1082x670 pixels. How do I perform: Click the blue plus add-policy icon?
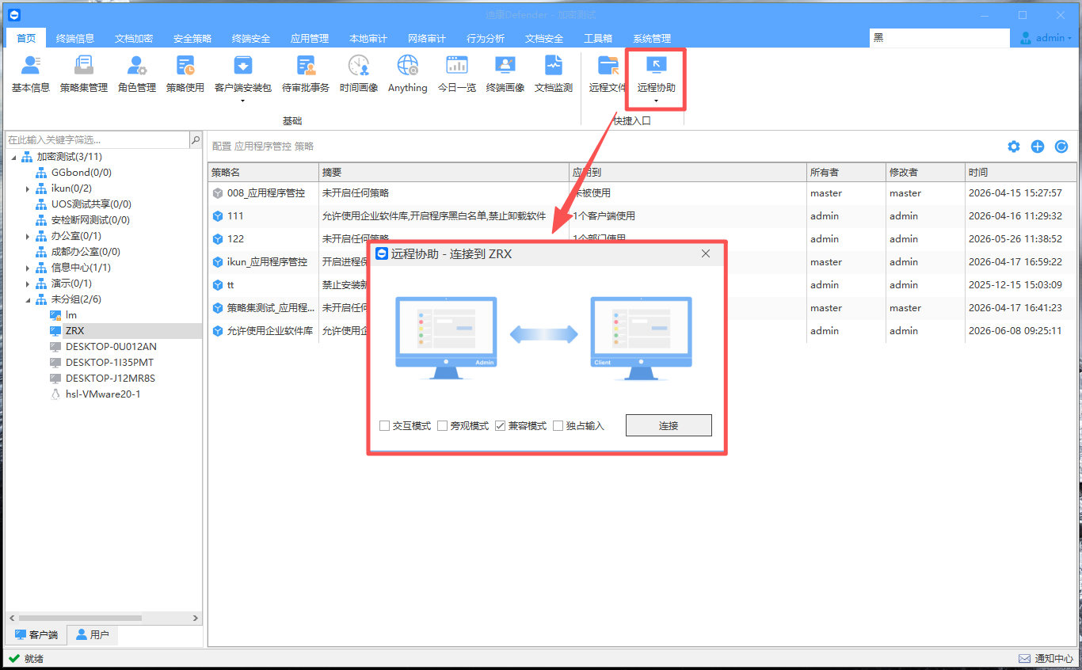click(1038, 147)
